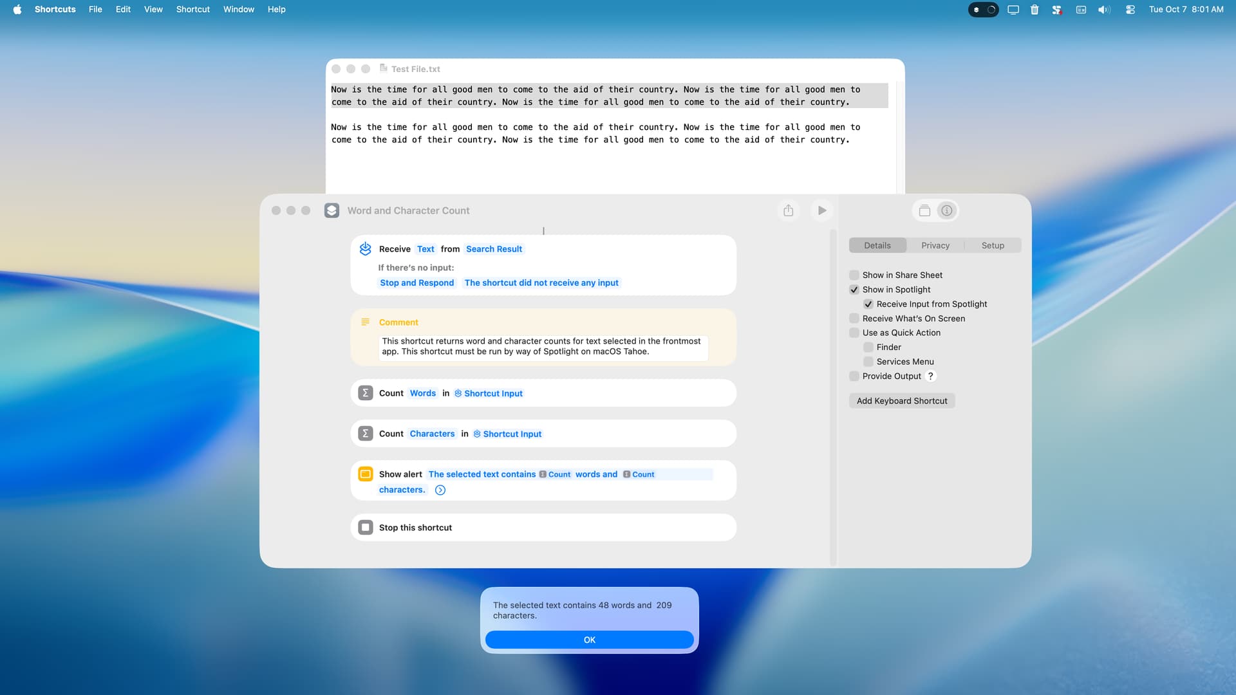Click Add Keyboard Shortcut button
The image size is (1236, 695).
(901, 401)
